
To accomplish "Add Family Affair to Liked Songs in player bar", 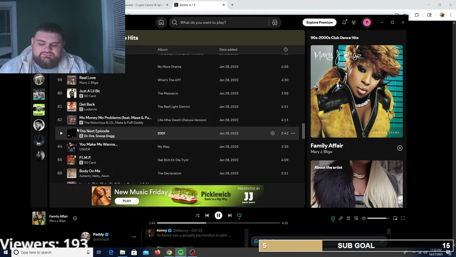I will coord(75,218).
